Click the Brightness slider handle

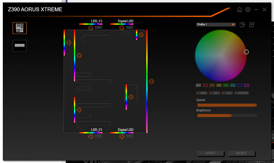click(230, 115)
